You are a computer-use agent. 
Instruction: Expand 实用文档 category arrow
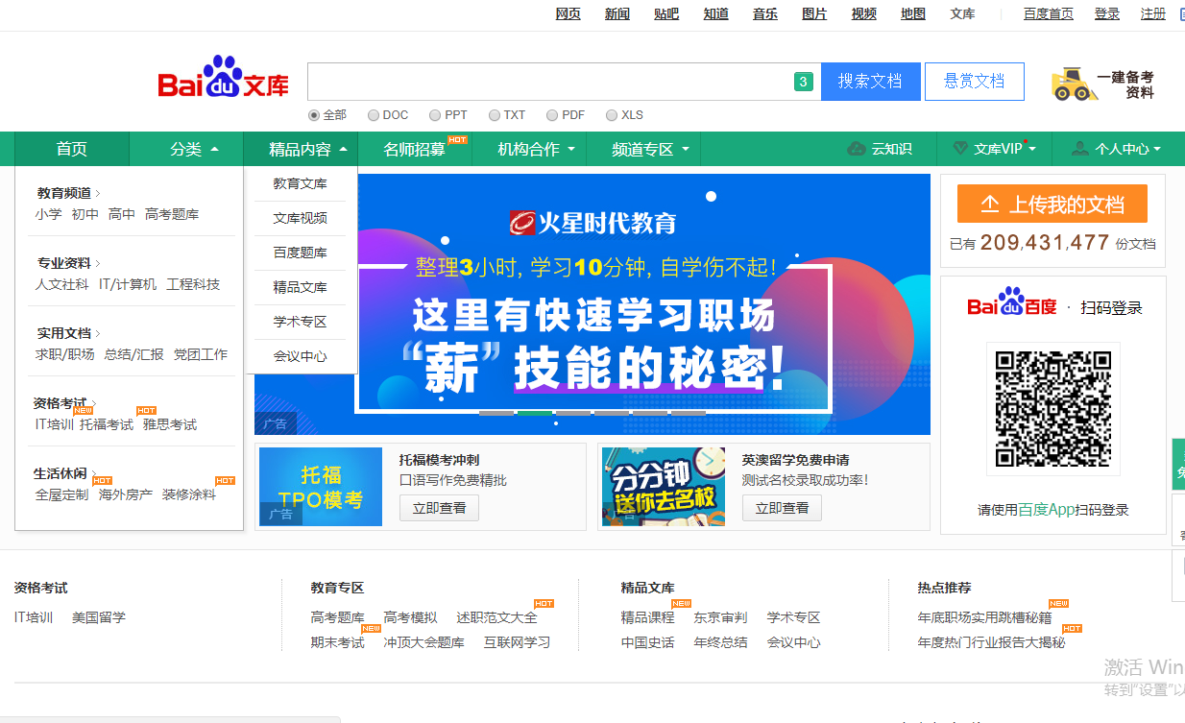pos(98,333)
